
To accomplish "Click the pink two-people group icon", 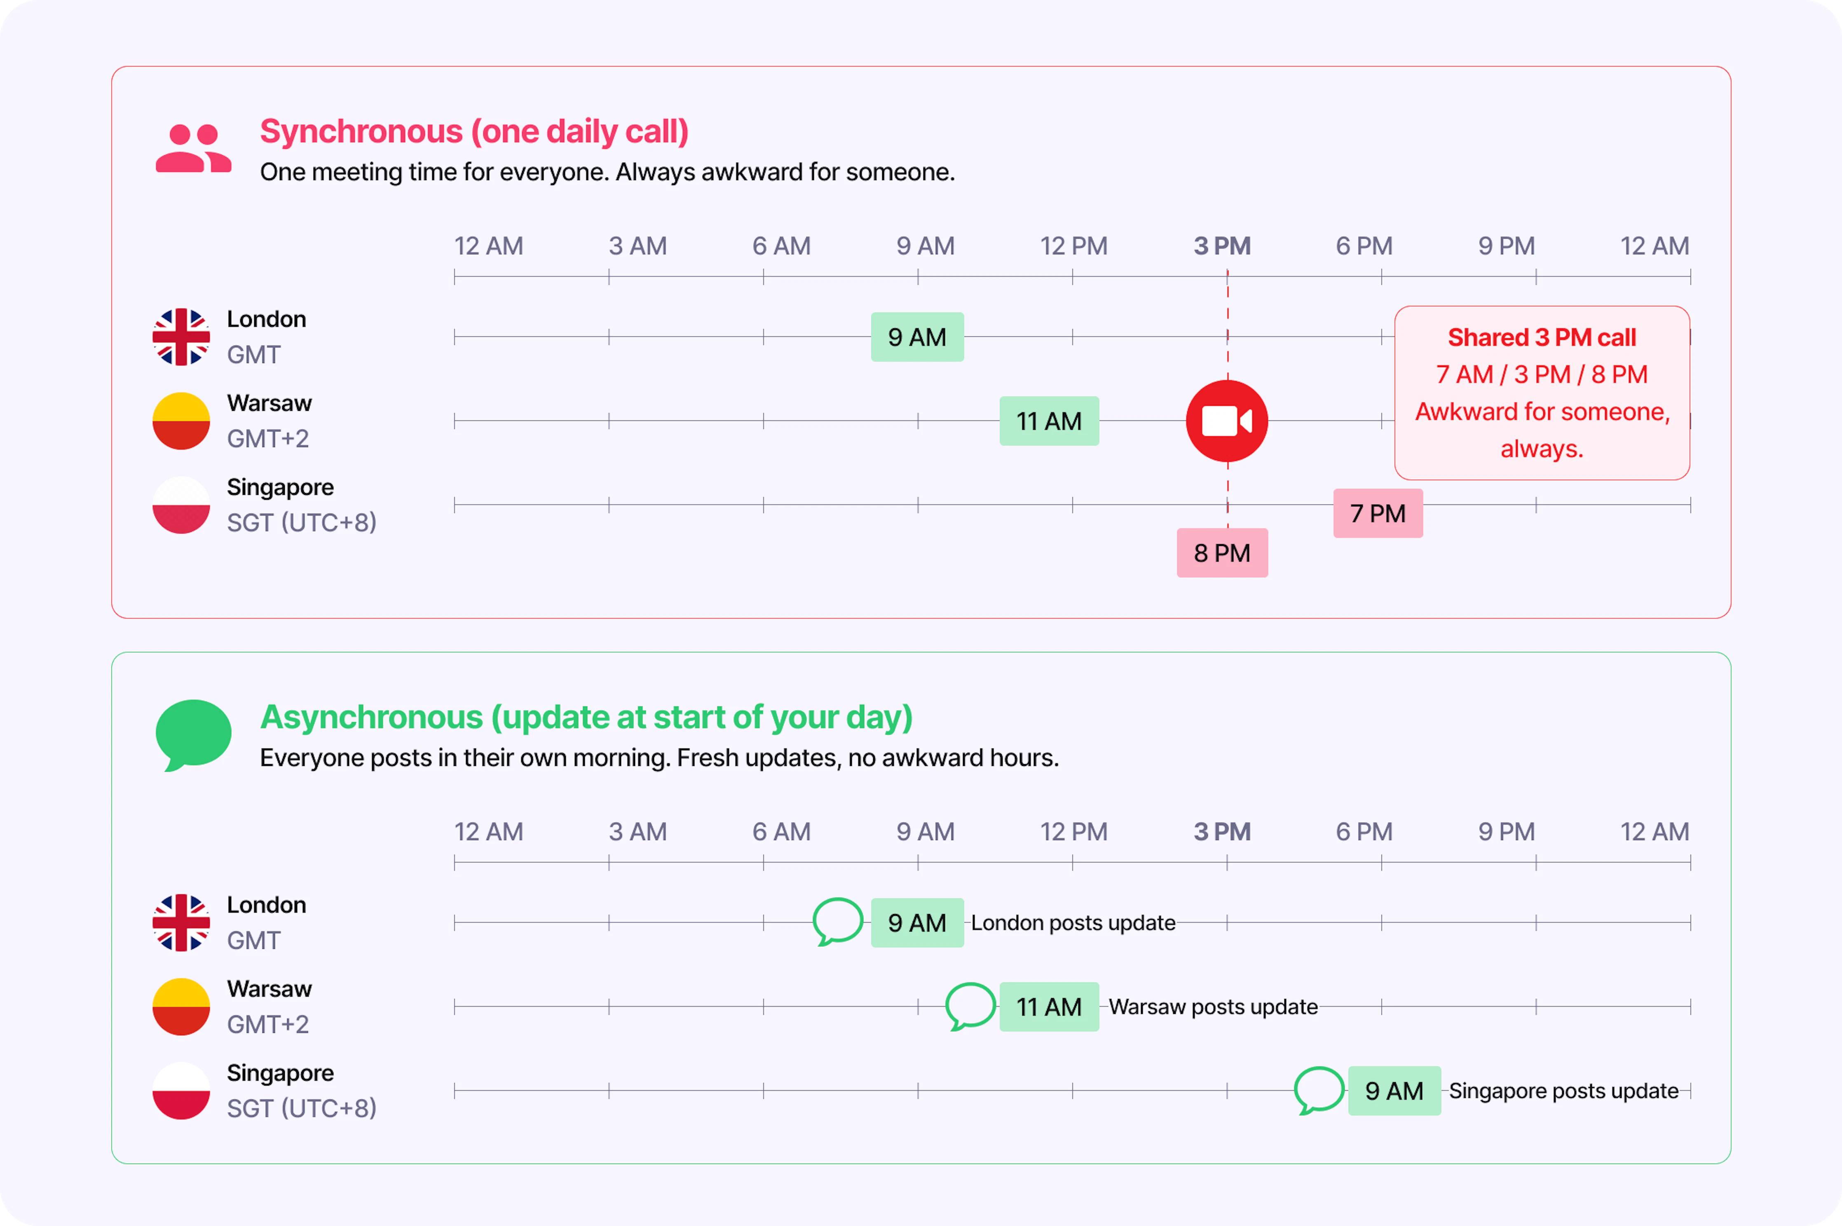I will 193,148.
